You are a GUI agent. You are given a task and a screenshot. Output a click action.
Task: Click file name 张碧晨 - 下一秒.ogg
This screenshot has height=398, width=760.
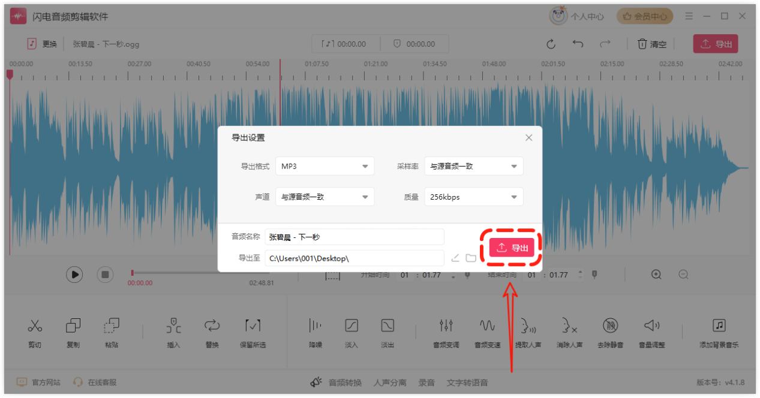[x=106, y=44]
